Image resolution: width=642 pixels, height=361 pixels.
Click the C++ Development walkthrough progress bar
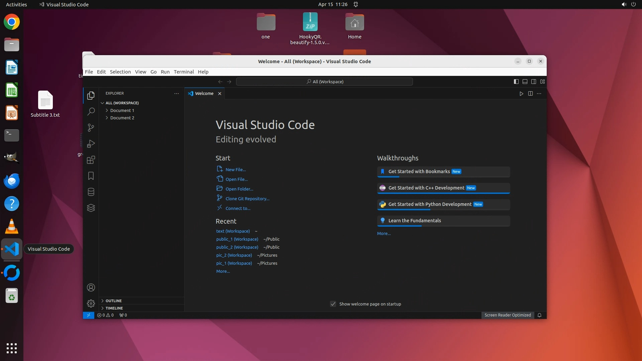tap(443, 193)
